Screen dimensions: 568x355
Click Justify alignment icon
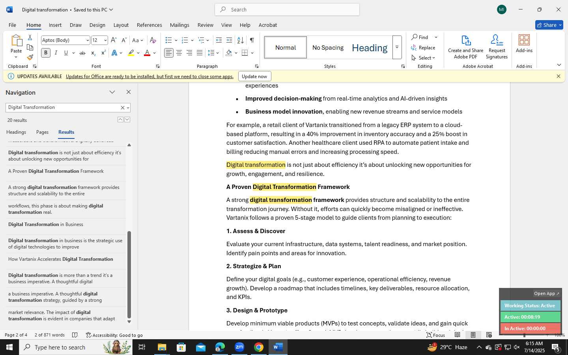tap(200, 53)
